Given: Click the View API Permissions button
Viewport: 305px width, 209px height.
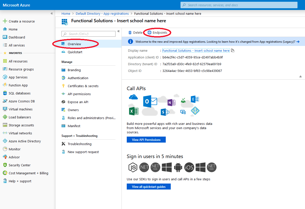Looking at the screenshot, I should pos(146,140).
